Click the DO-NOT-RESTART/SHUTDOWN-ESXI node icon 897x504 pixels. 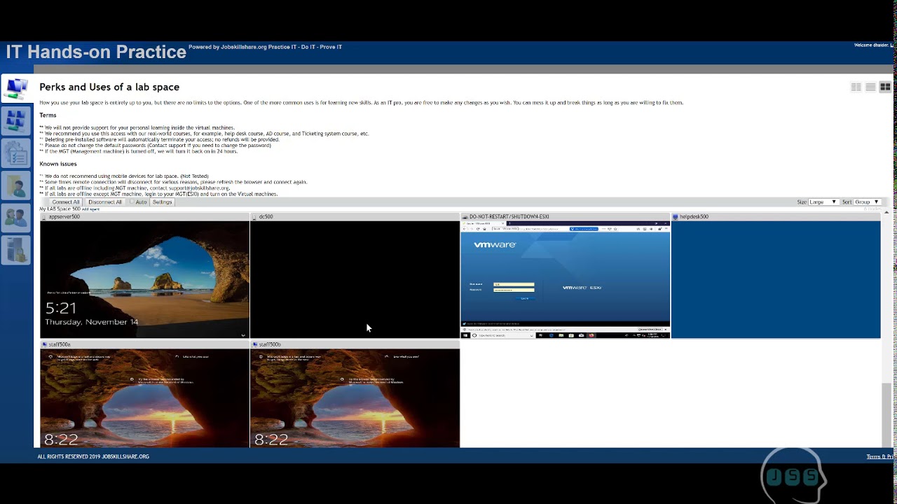pos(465,217)
